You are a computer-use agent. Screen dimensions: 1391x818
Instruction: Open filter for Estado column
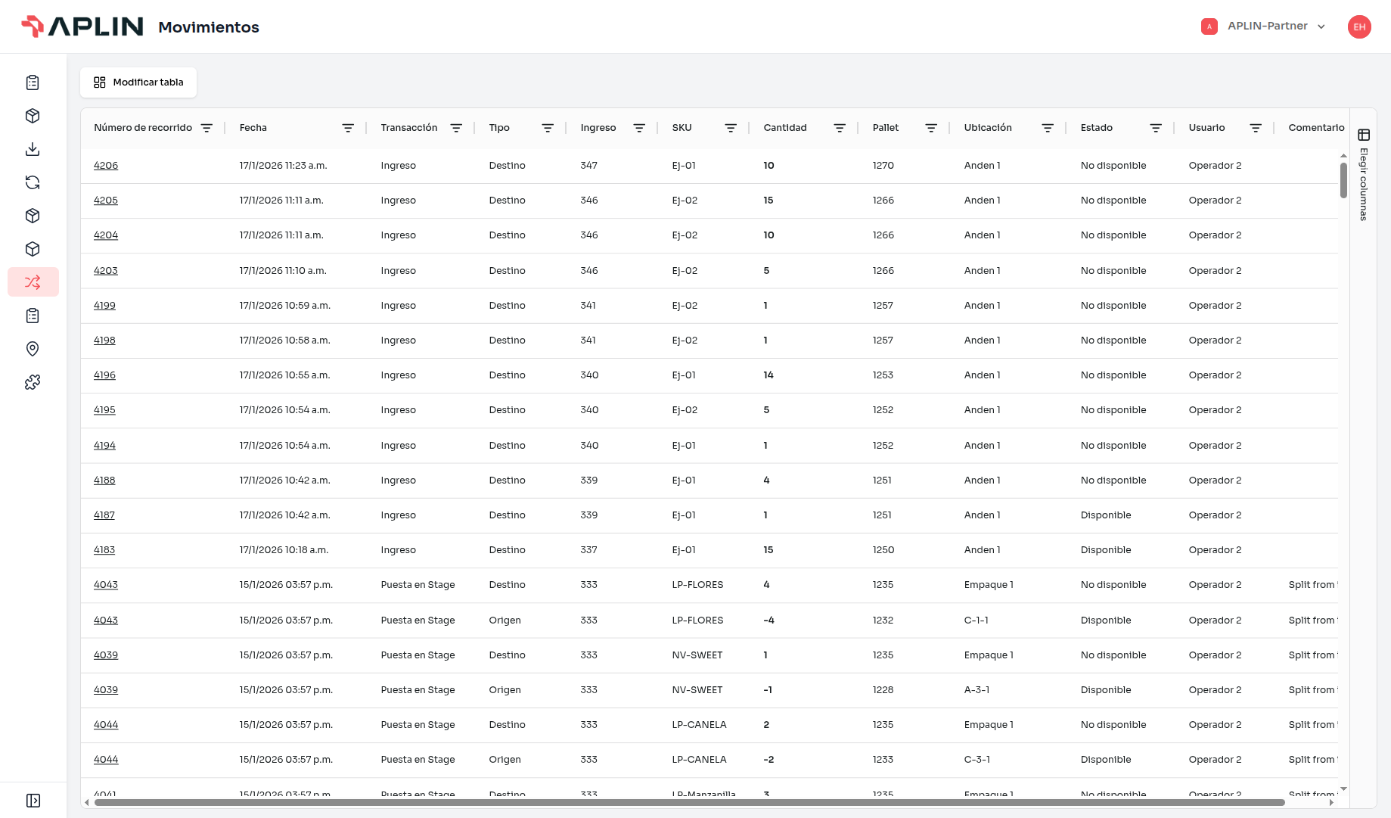[x=1156, y=128]
